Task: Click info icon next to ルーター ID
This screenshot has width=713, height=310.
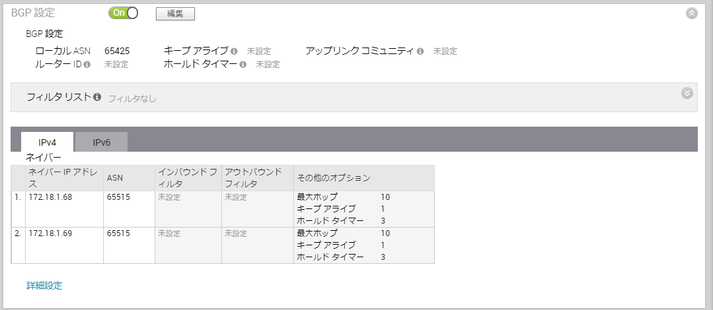Action: tap(87, 65)
